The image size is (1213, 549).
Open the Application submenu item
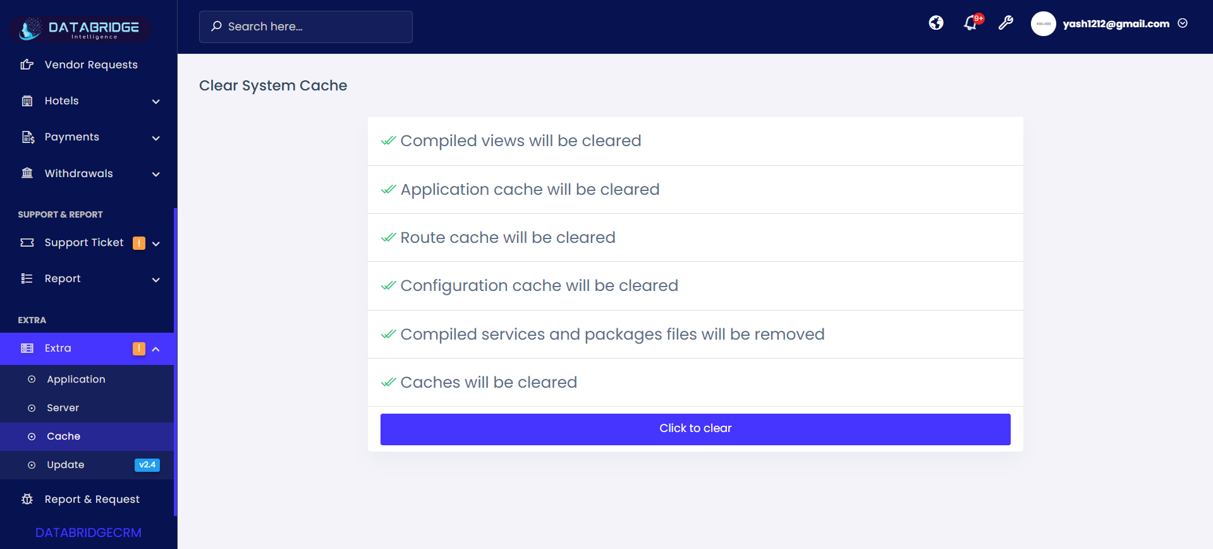click(87, 379)
